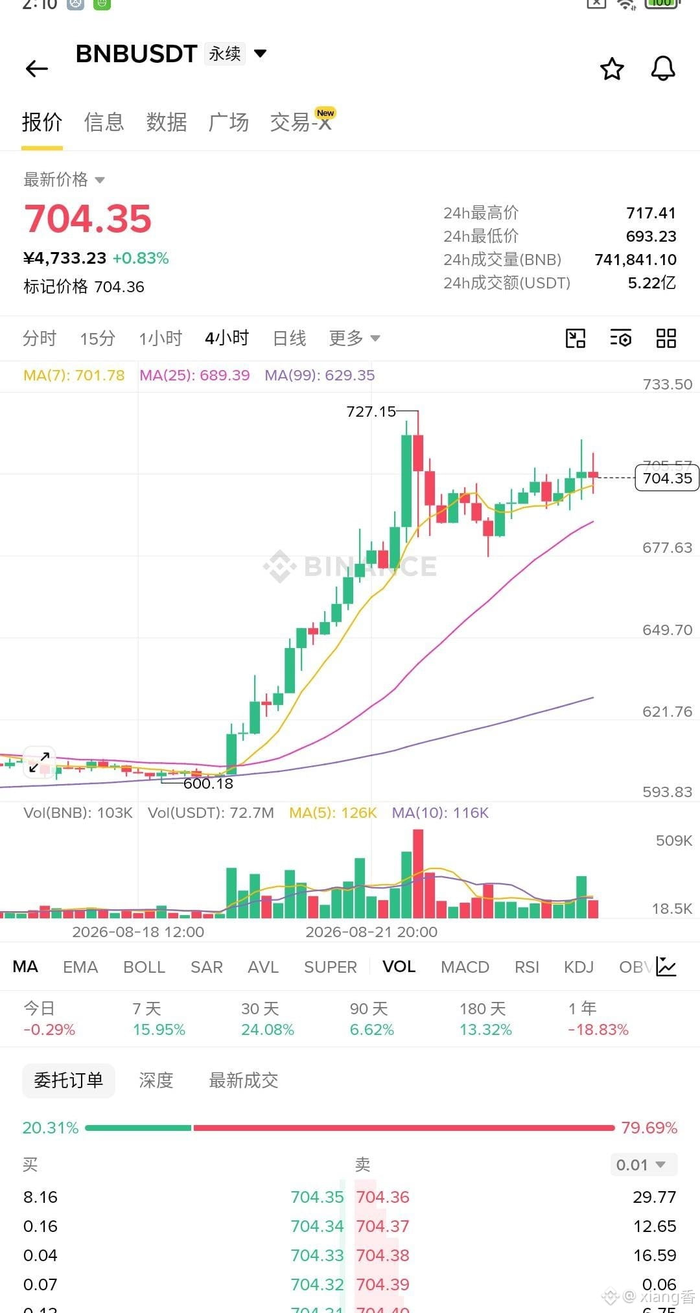The height and width of the screenshot is (1313, 700).
Task: Tap bid price 704.35 in order book
Action: [x=317, y=1197]
